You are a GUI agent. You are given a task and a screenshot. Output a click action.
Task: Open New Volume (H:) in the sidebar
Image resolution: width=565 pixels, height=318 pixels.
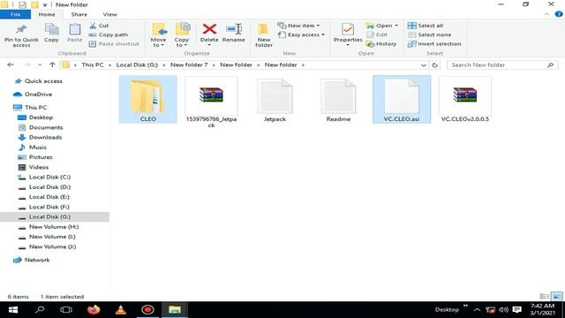tap(54, 227)
